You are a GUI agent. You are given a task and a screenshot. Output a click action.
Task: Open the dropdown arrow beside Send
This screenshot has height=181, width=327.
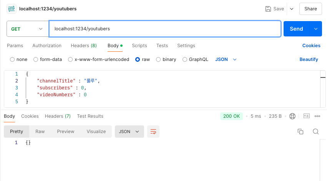tap(316, 29)
